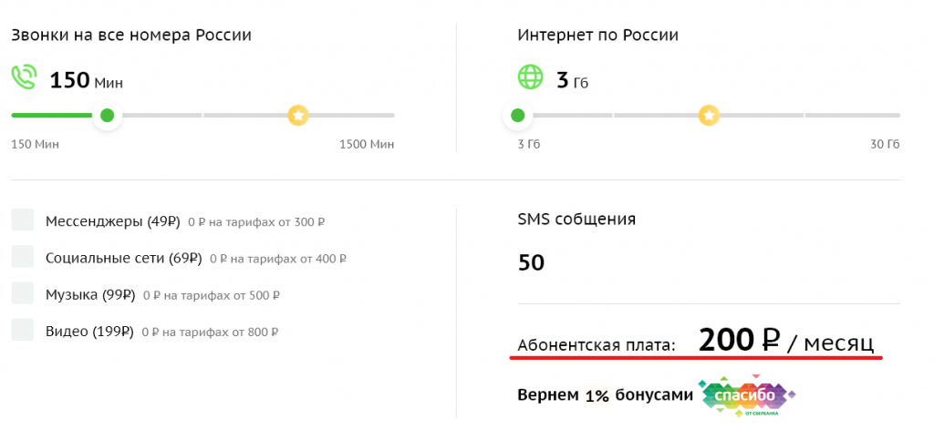Tick the Социальные сети (69₽) checkbox
This screenshot has height=440, width=934.
(23, 257)
